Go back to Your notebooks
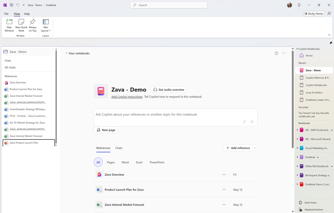334x213 pixels. (x=78, y=53)
